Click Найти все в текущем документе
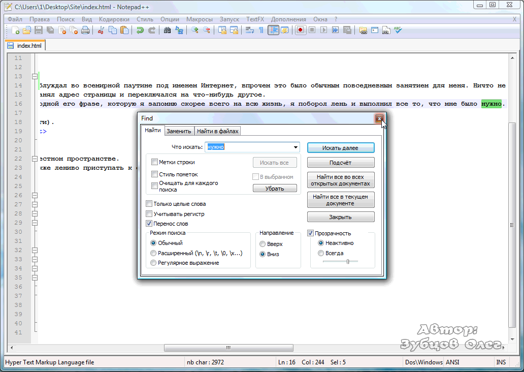524x372 pixels. (x=341, y=200)
